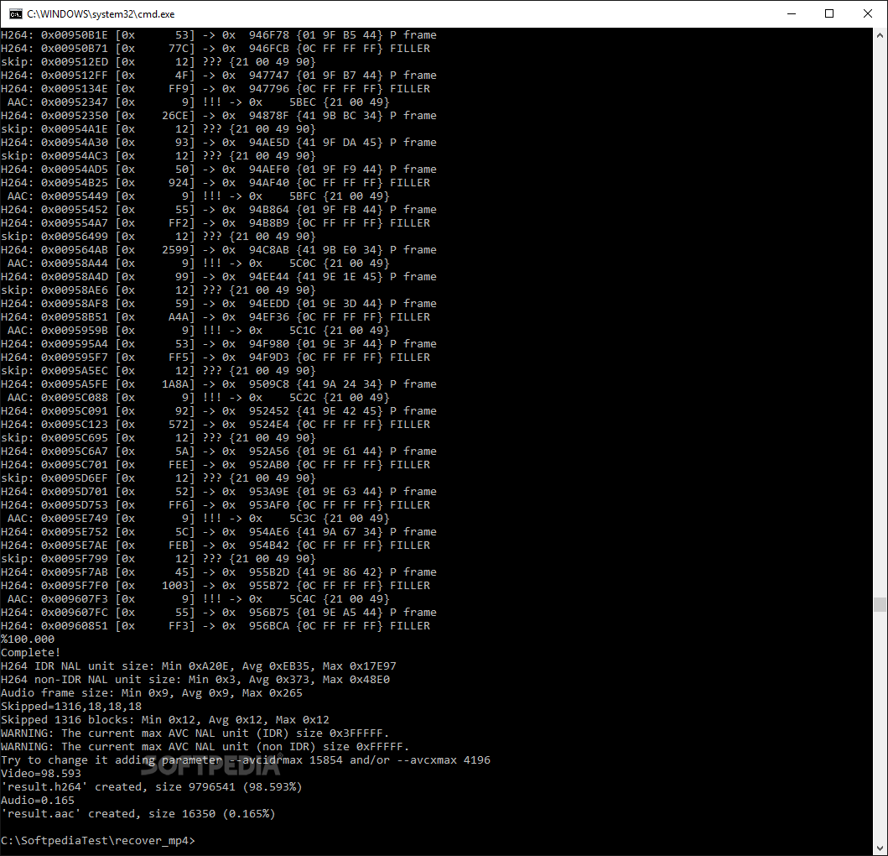This screenshot has height=856, width=888.
Task: Click the 'Skipped 1316 blocks' line
Action: 165,720
